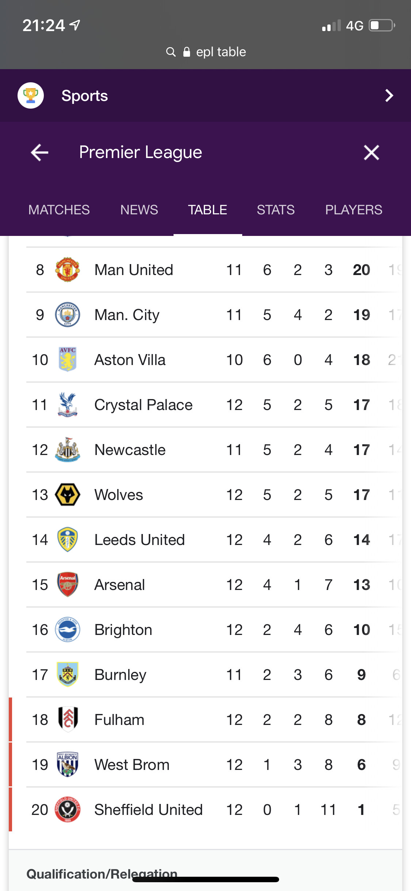Go back using the left arrow
Image resolution: width=411 pixels, height=891 pixels.
coord(39,152)
